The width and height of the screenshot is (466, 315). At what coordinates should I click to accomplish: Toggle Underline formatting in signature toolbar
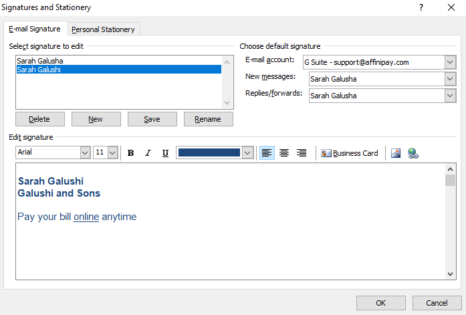coord(165,153)
